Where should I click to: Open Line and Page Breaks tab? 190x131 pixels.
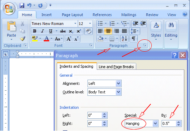click(x=116, y=67)
